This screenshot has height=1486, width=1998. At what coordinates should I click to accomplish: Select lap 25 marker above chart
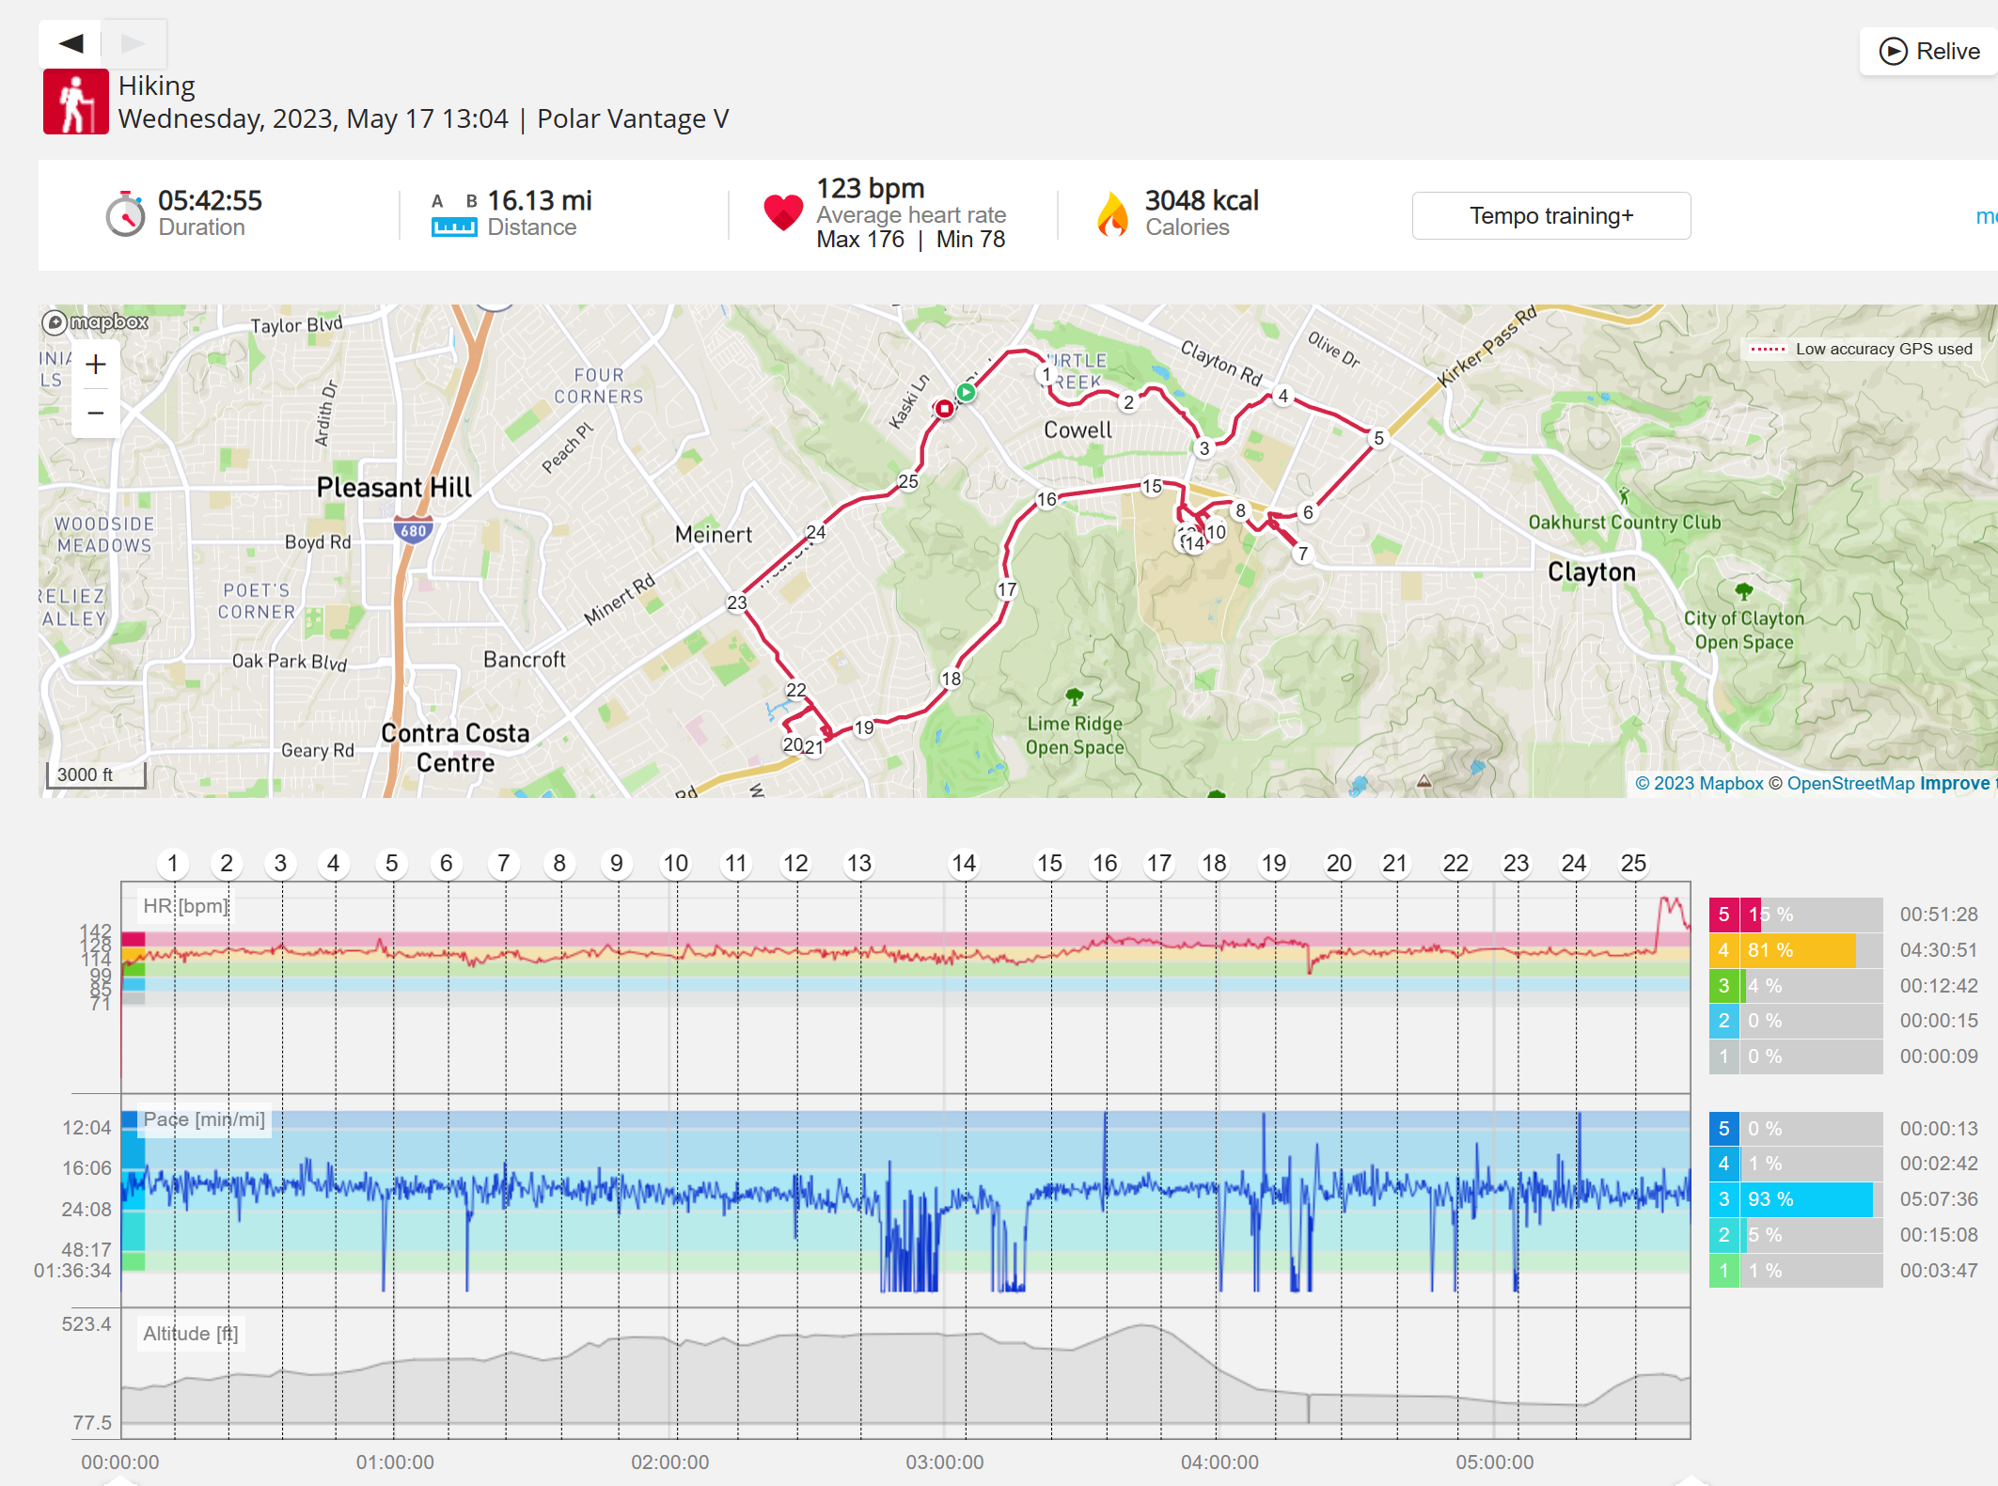pyautogui.click(x=1633, y=863)
